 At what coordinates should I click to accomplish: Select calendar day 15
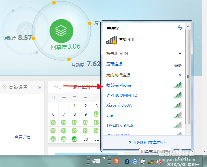coord(74,123)
